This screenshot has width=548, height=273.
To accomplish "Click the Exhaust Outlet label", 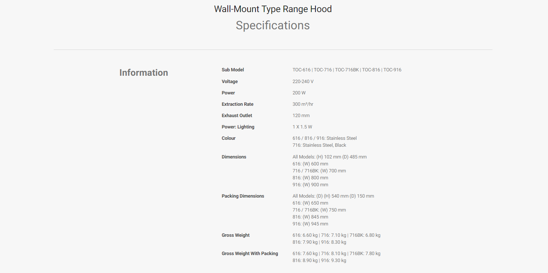I will pos(237,116).
